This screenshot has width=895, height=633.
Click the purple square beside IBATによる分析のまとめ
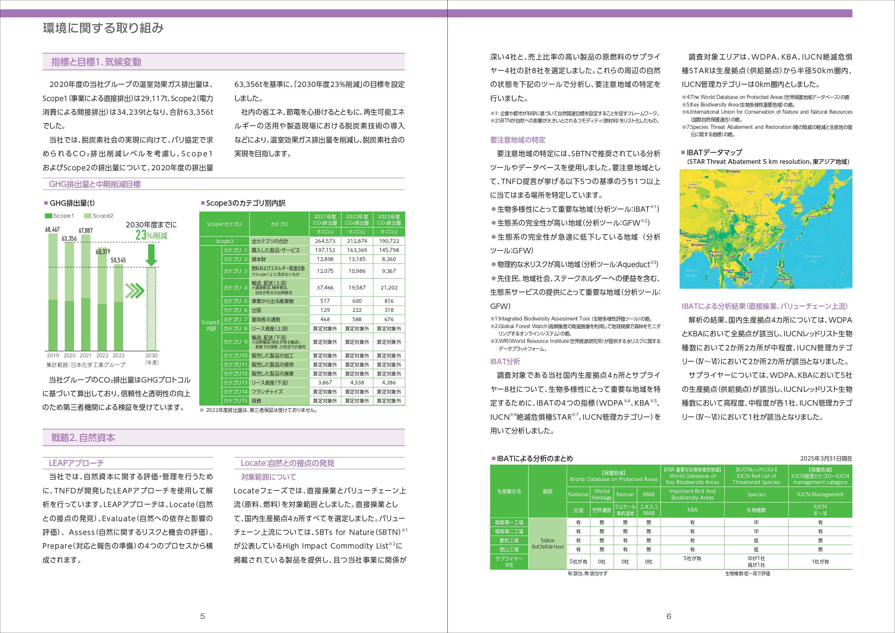[493, 458]
